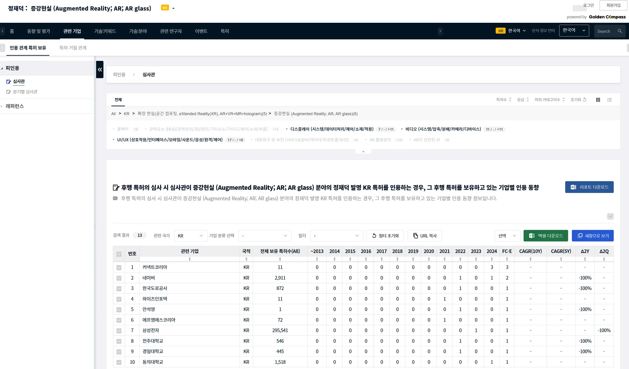Open the 기술:키워드 menu tab
Viewport: 629px width, 369px height.
click(105, 31)
